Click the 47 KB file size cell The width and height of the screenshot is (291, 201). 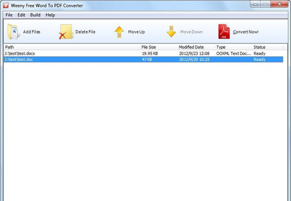[147, 60]
